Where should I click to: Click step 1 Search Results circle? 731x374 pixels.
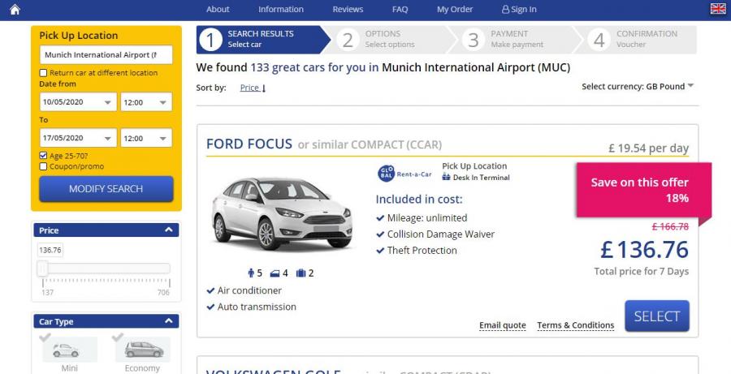[x=210, y=40]
